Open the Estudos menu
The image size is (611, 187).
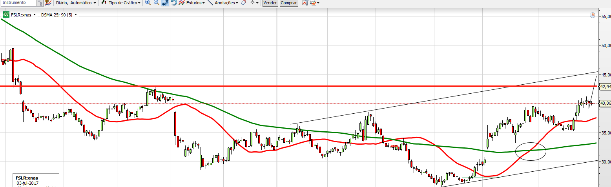[x=192, y=3]
